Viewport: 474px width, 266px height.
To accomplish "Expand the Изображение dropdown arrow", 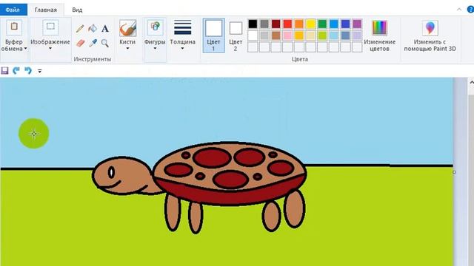I will pyautogui.click(x=50, y=49).
